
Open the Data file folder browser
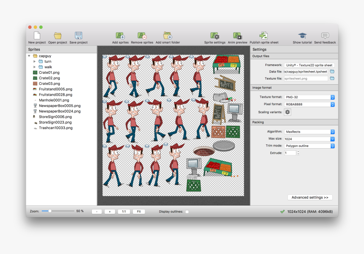click(x=332, y=71)
